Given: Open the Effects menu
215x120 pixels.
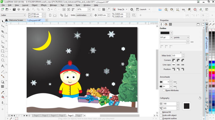Looking at the screenshot, I should pyautogui.click(x=44, y=5).
